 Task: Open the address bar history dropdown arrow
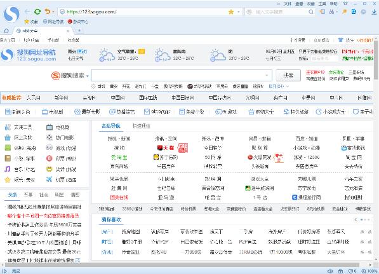(239, 11)
